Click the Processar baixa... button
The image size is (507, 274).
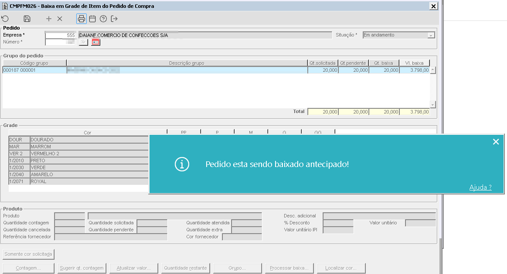(289, 268)
